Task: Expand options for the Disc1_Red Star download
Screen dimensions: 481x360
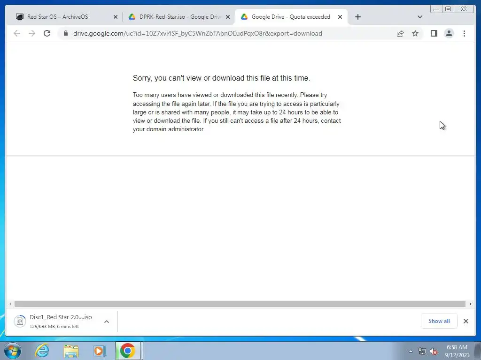Action: tap(107, 322)
